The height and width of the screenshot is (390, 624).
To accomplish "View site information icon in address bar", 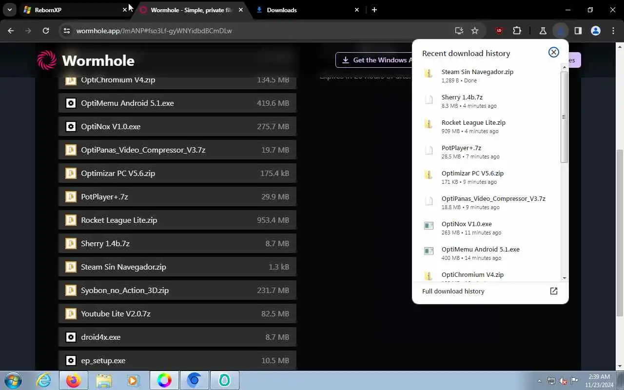I will tap(67, 31).
